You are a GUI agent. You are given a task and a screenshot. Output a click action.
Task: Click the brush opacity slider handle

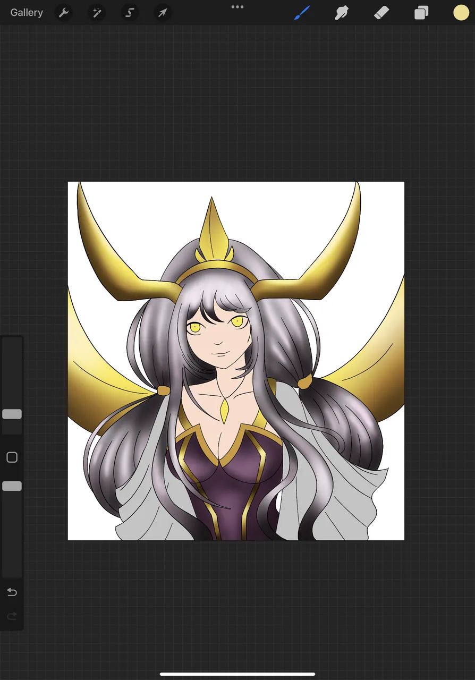pyautogui.click(x=12, y=486)
